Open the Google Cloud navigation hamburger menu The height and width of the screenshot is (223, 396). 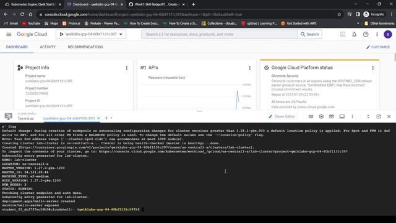9,34
